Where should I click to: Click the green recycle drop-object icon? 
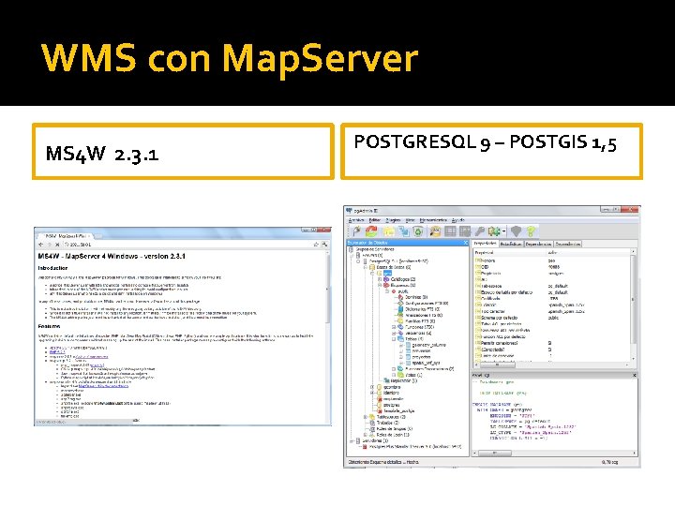pyautogui.click(x=418, y=231)
